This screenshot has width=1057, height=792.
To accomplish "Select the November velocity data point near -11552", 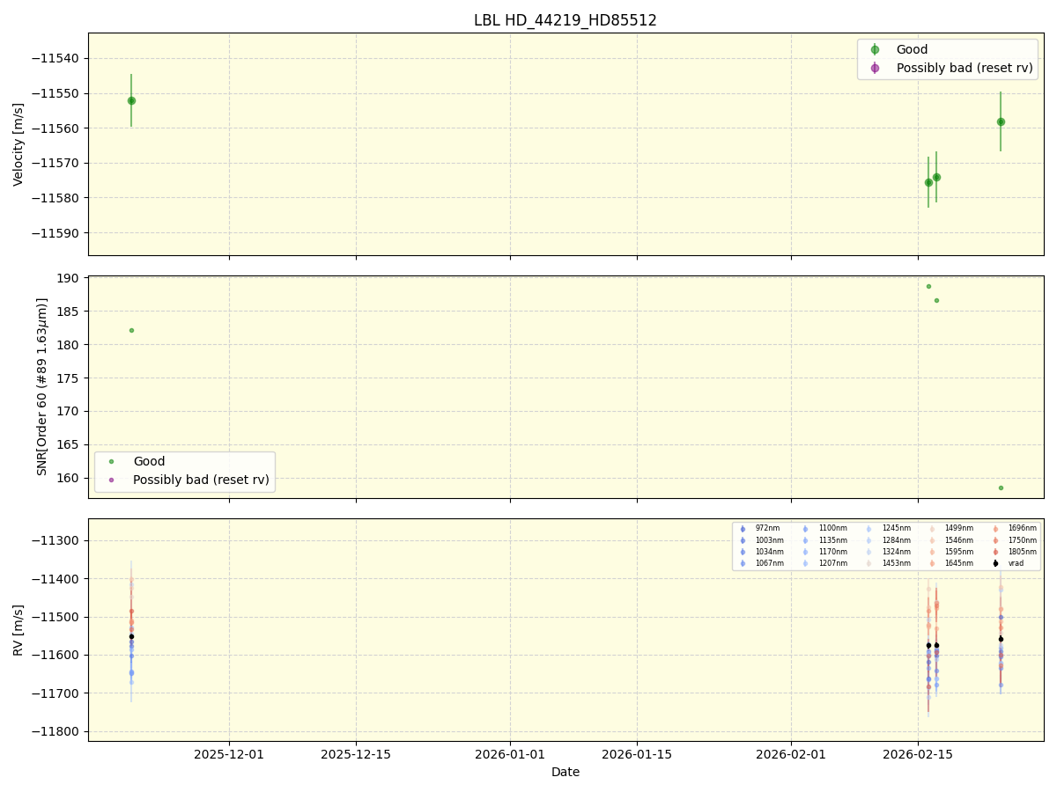I will click(x=131, y=100).
